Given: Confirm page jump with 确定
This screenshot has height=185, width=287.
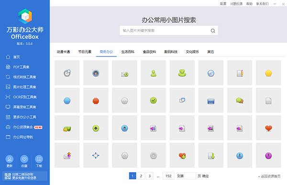Looking at the screenshot, I should click(205, 176).
